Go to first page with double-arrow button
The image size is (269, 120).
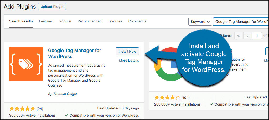pos(238,36)
